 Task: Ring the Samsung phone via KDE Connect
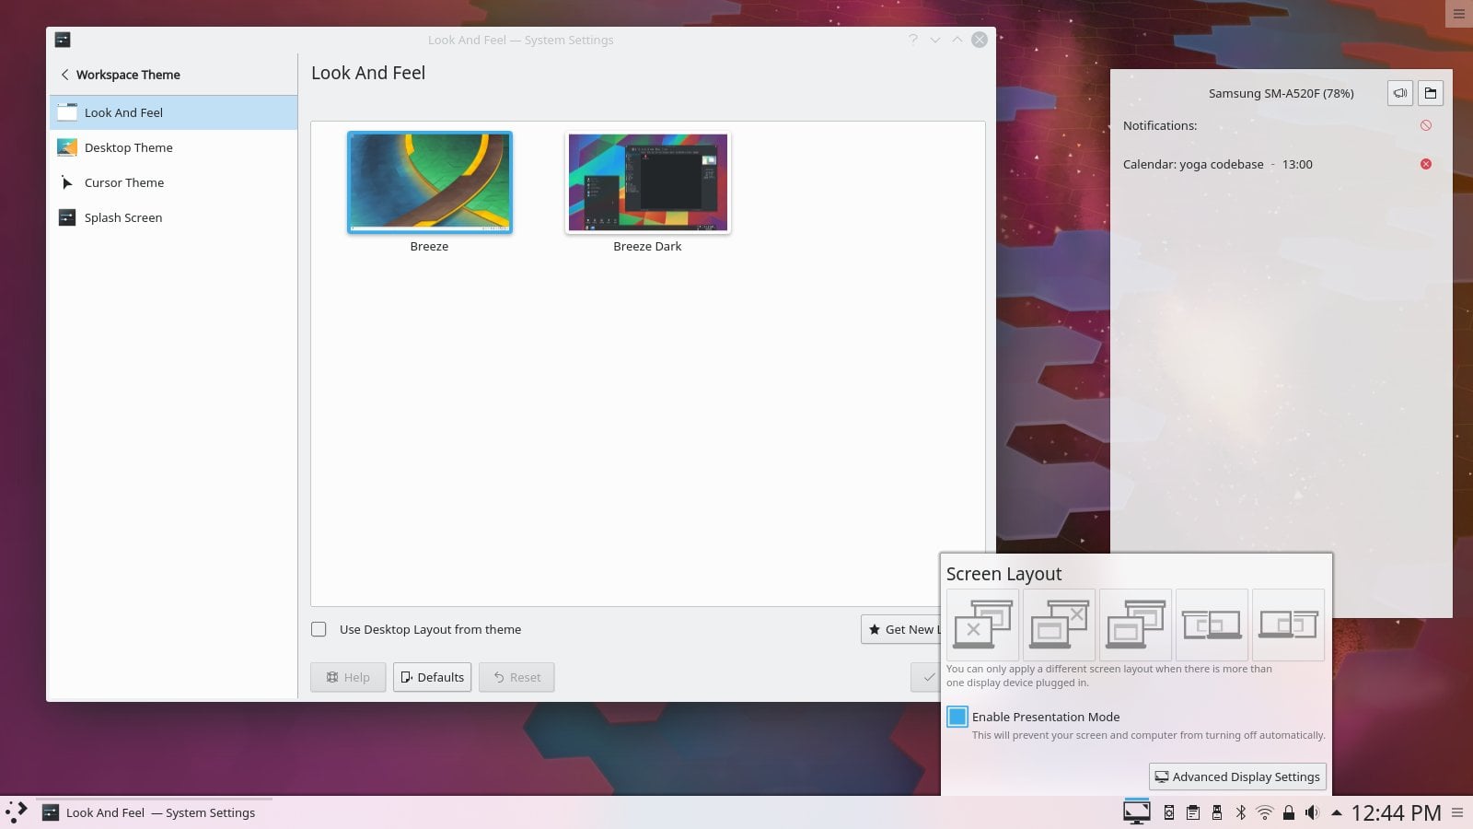pos(1399,92)
